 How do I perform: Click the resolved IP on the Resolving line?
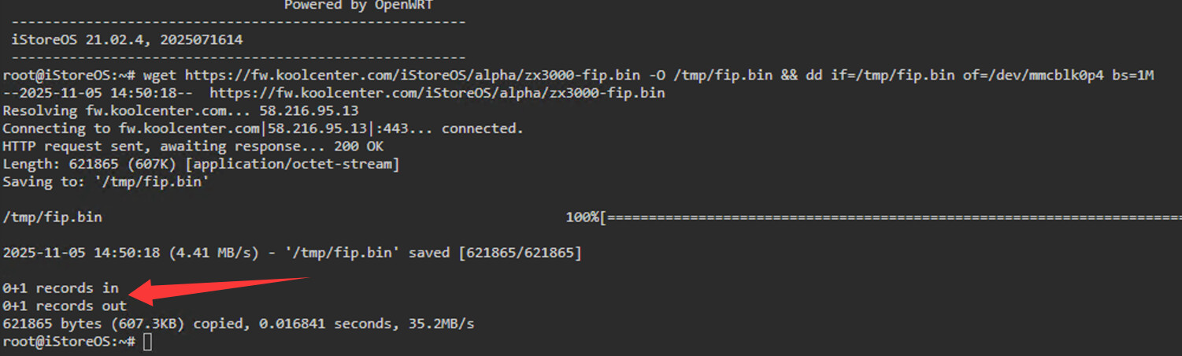[x=309, y=111]
